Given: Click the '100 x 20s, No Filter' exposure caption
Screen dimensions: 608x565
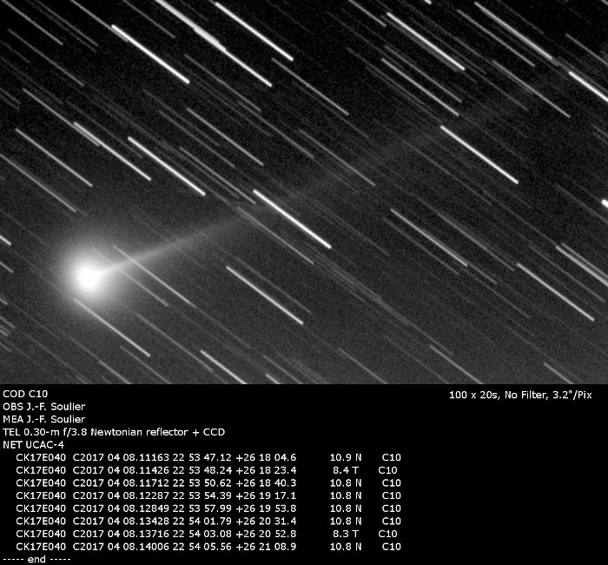Looking at the screenshot, I should click(x=520, y=395).
